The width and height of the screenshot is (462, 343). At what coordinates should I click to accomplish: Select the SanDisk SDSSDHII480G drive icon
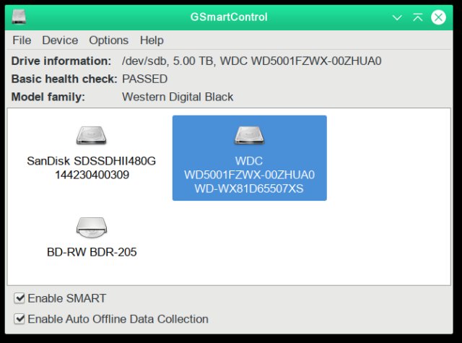point(92,136)
